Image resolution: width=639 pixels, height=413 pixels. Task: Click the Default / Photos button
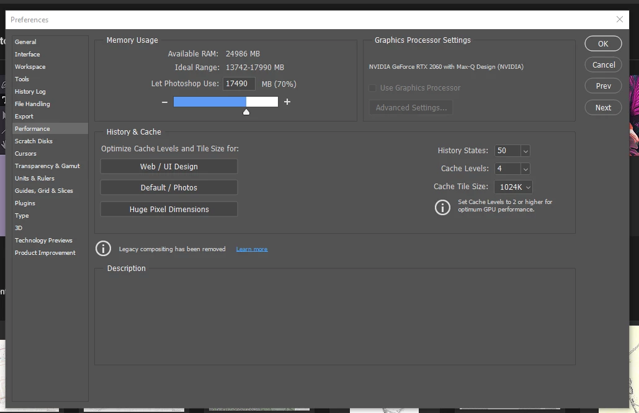tap(169, 188)
